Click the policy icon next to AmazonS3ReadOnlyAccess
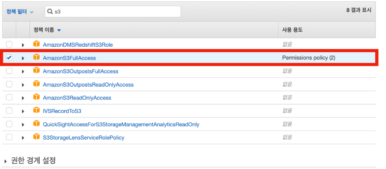The width and height of the screenshot is (386, 169). pyautogui.click(x=36, y=97)
